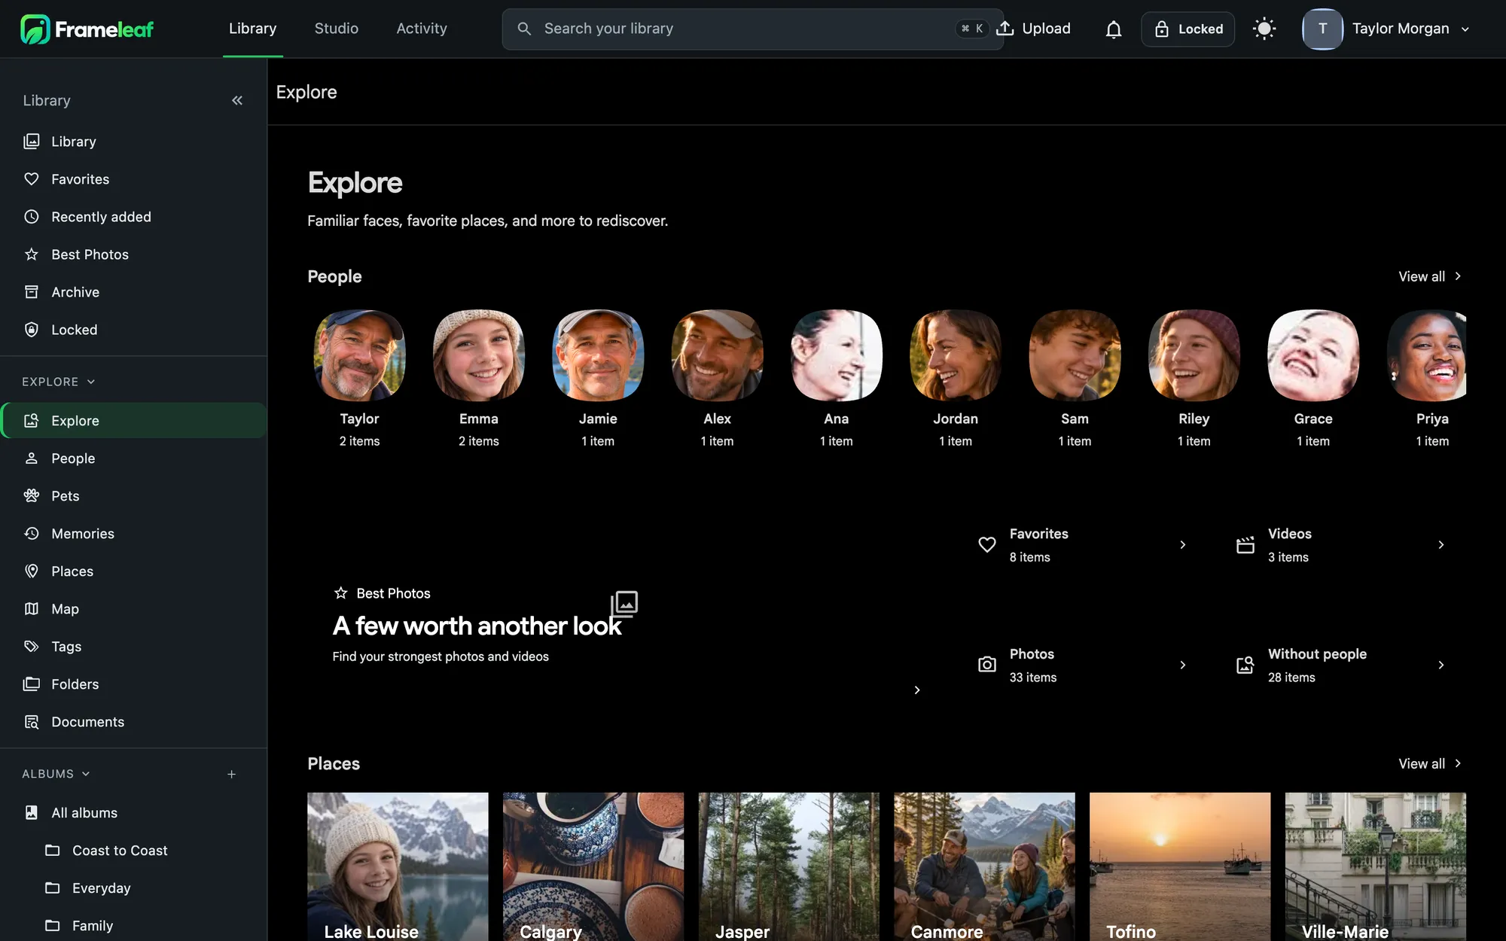
Task: Open the Lake Louise place thumbnail
Action: [398, 866]
